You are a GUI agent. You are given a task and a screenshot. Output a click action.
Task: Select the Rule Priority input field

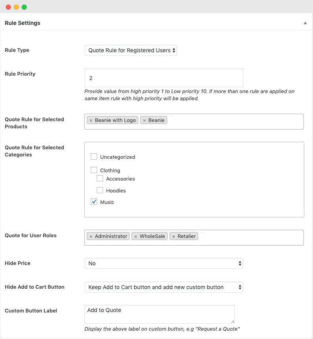click(x=164, y=78)
